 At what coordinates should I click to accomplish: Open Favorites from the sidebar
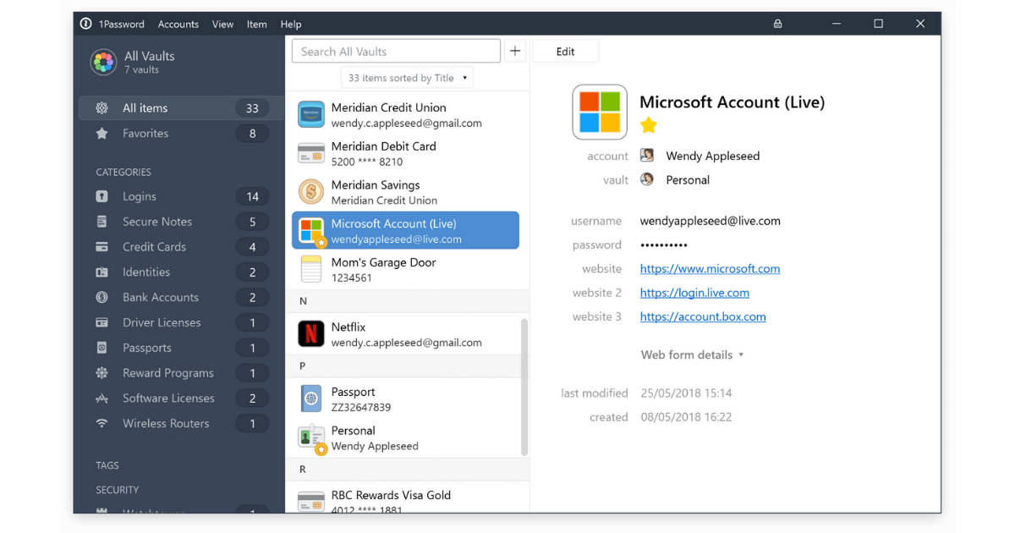coord(145,133)
